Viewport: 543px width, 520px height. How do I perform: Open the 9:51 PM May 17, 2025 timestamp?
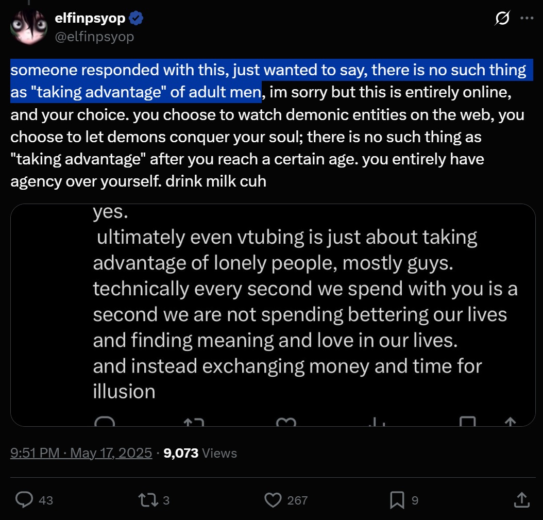pos(81,453)
